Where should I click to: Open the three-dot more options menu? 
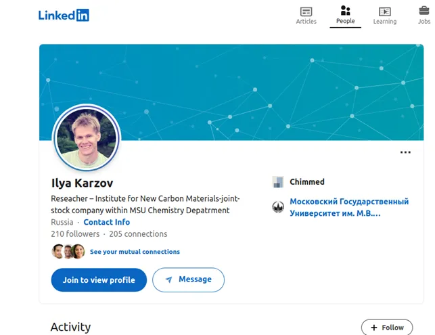[x=405, y=152]
